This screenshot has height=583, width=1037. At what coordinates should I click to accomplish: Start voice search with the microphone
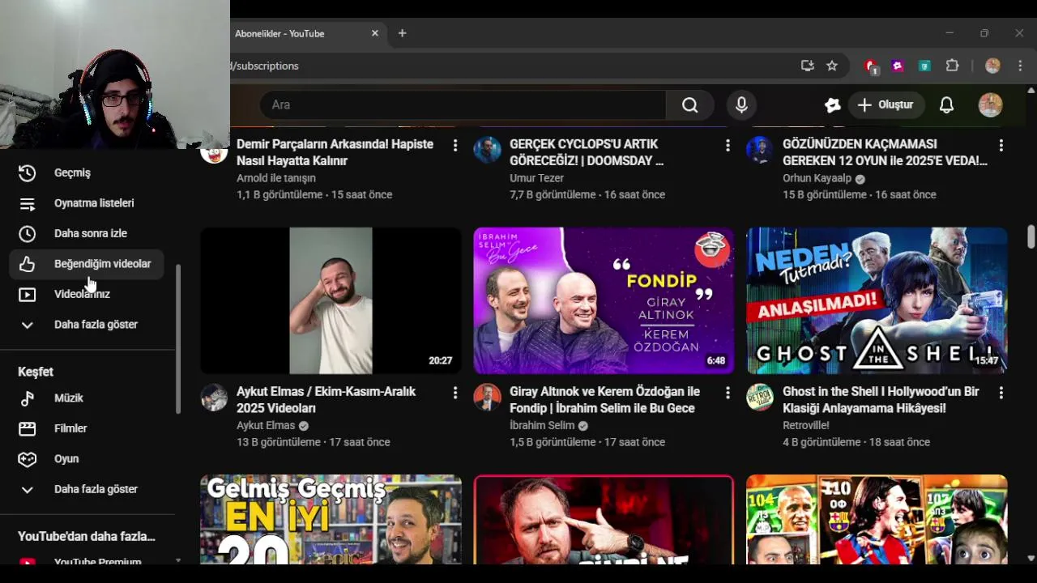click(x=741, y=104)
